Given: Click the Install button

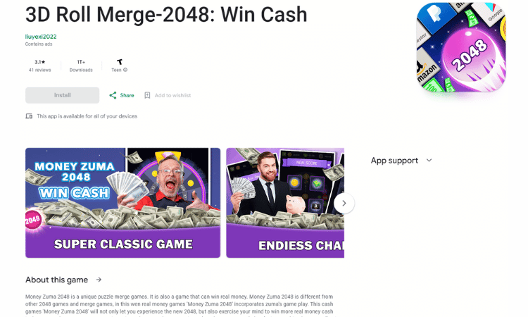Looking at the screenshot, I should (x=62, y=95).
